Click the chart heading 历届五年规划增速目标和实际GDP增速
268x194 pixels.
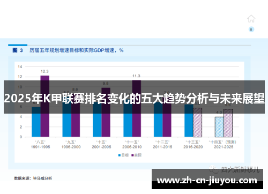[x=77, y=50]
